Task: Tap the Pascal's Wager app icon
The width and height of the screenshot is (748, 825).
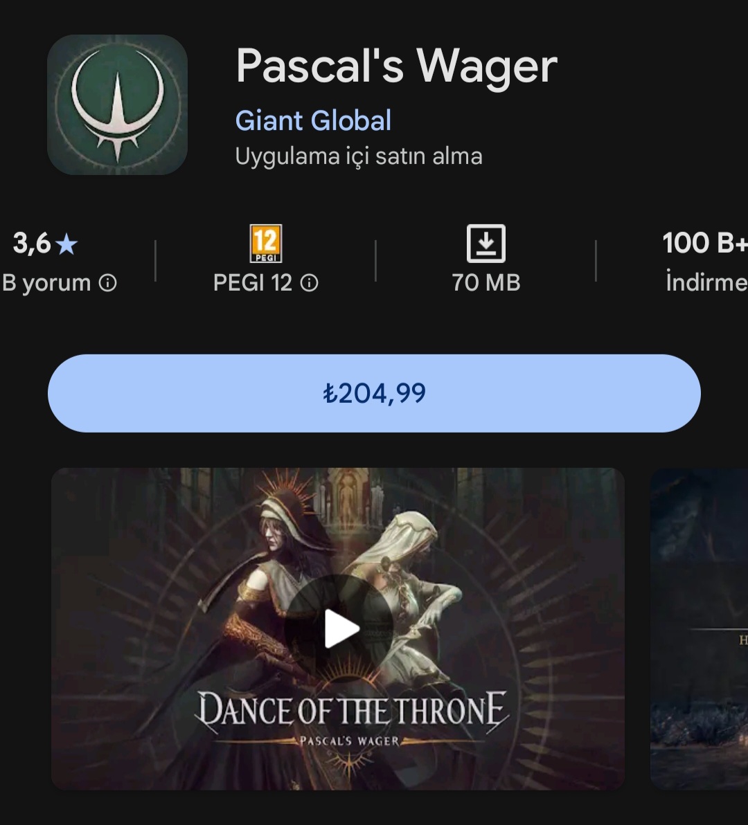Action: pos(117,105)
